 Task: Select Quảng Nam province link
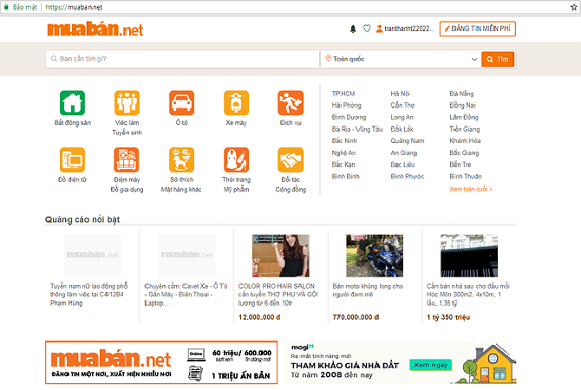click(408, 140)
